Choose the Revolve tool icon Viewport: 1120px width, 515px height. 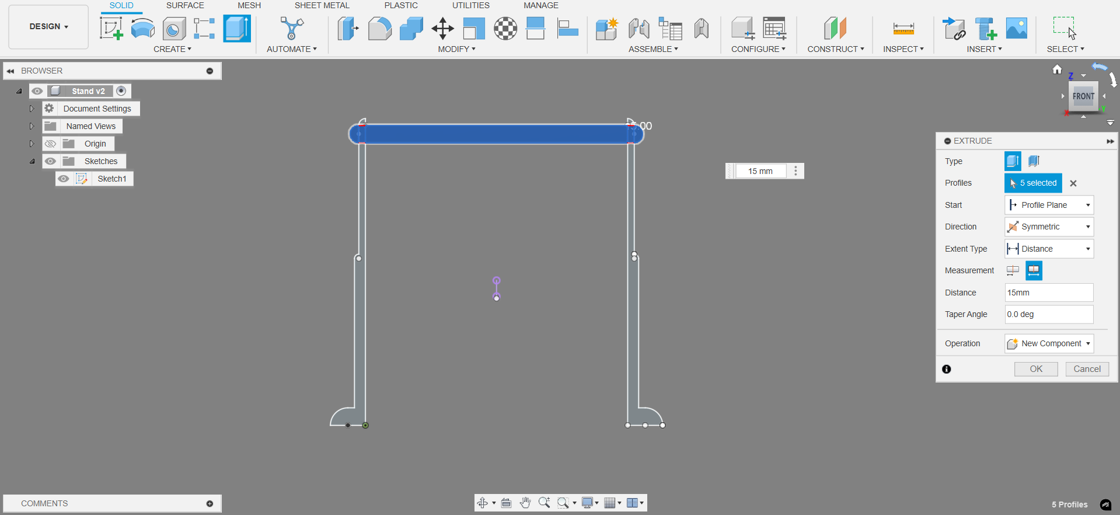click(x=142, y=28)
